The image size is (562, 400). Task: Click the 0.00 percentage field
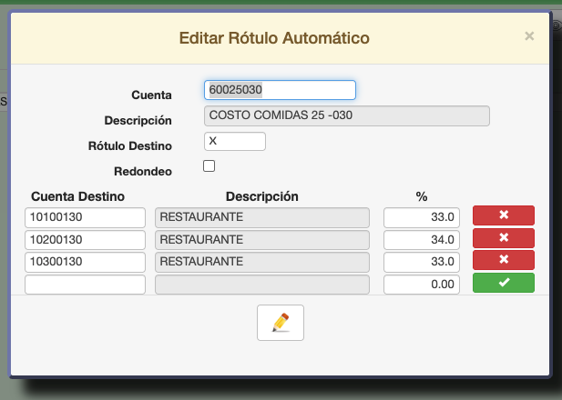point(422,285)
